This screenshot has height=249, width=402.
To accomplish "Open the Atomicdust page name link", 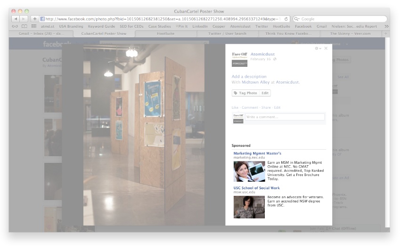I will coord(263,54).
